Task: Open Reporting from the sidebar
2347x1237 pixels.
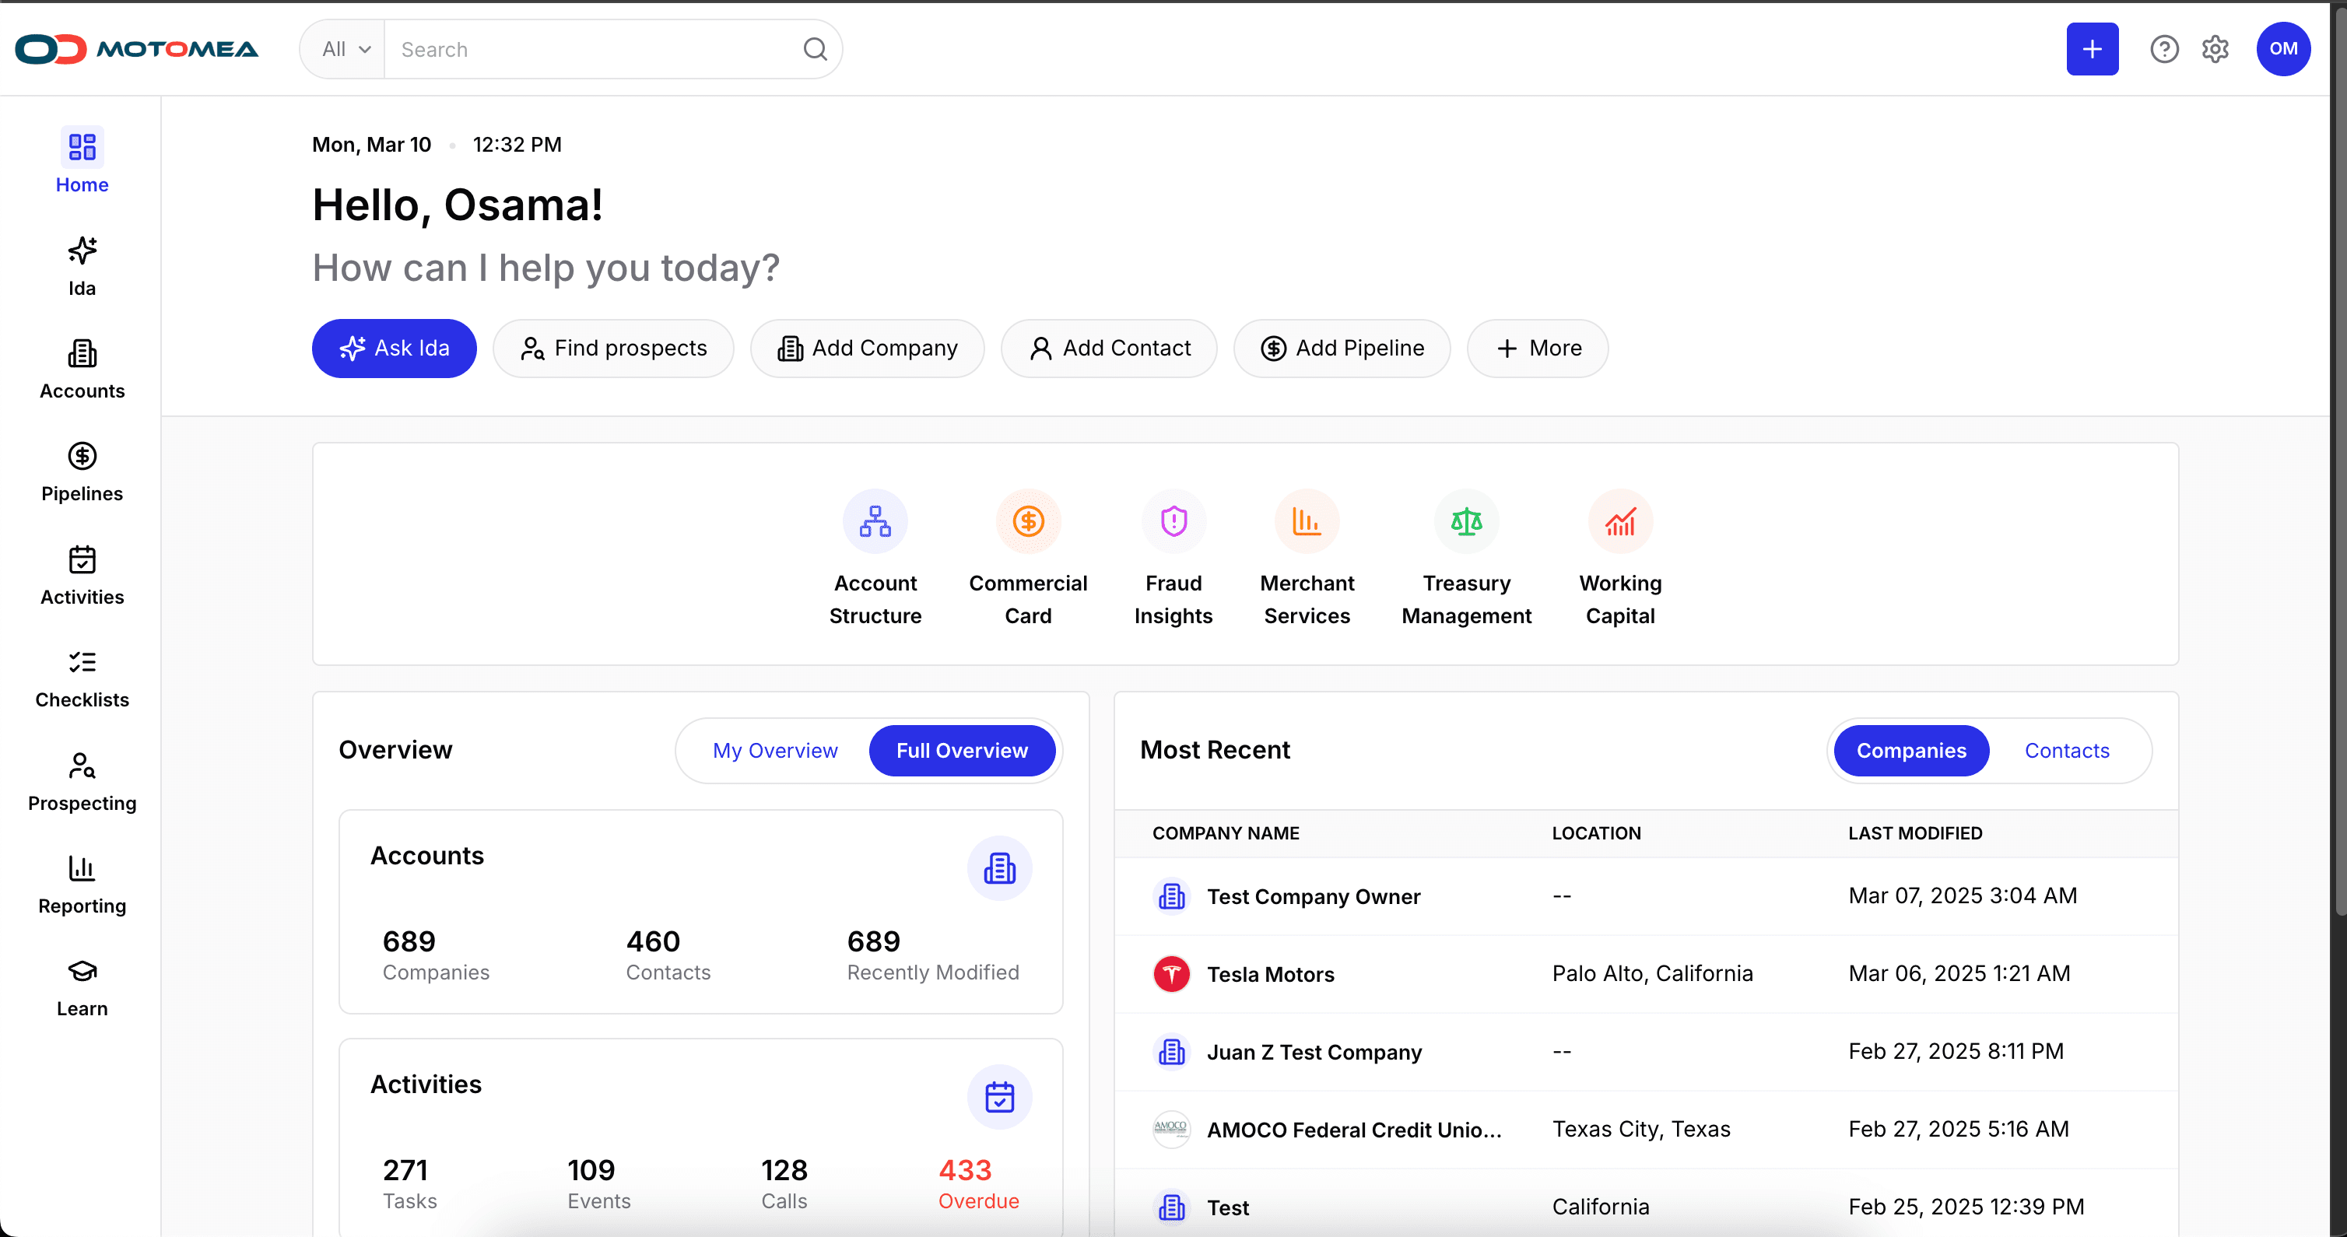Action: [82, 885]
